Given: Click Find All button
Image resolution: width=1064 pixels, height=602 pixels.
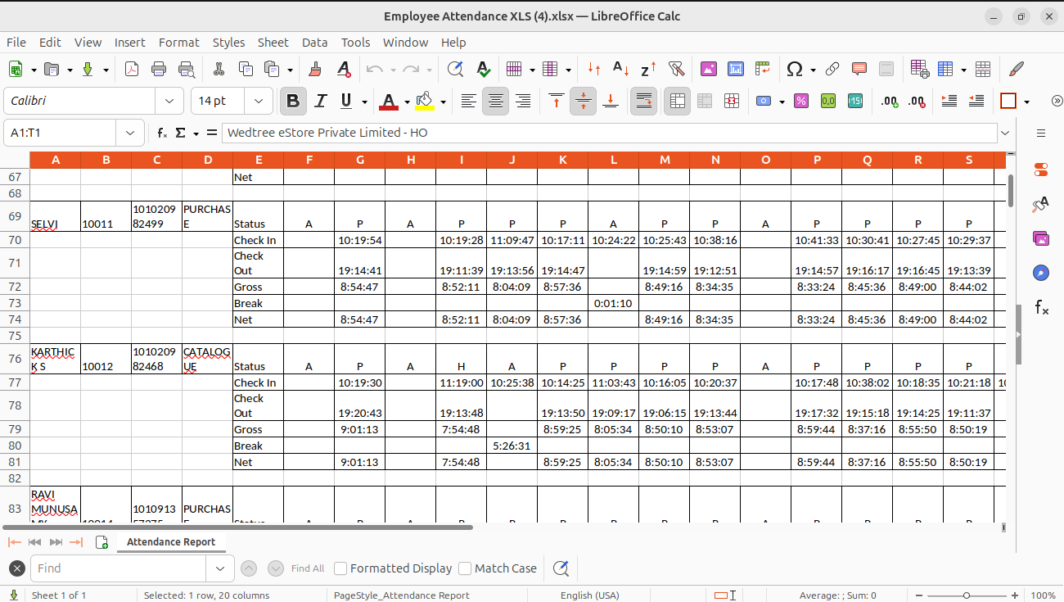Looking at the screenshot, I should tap(308, 568).
